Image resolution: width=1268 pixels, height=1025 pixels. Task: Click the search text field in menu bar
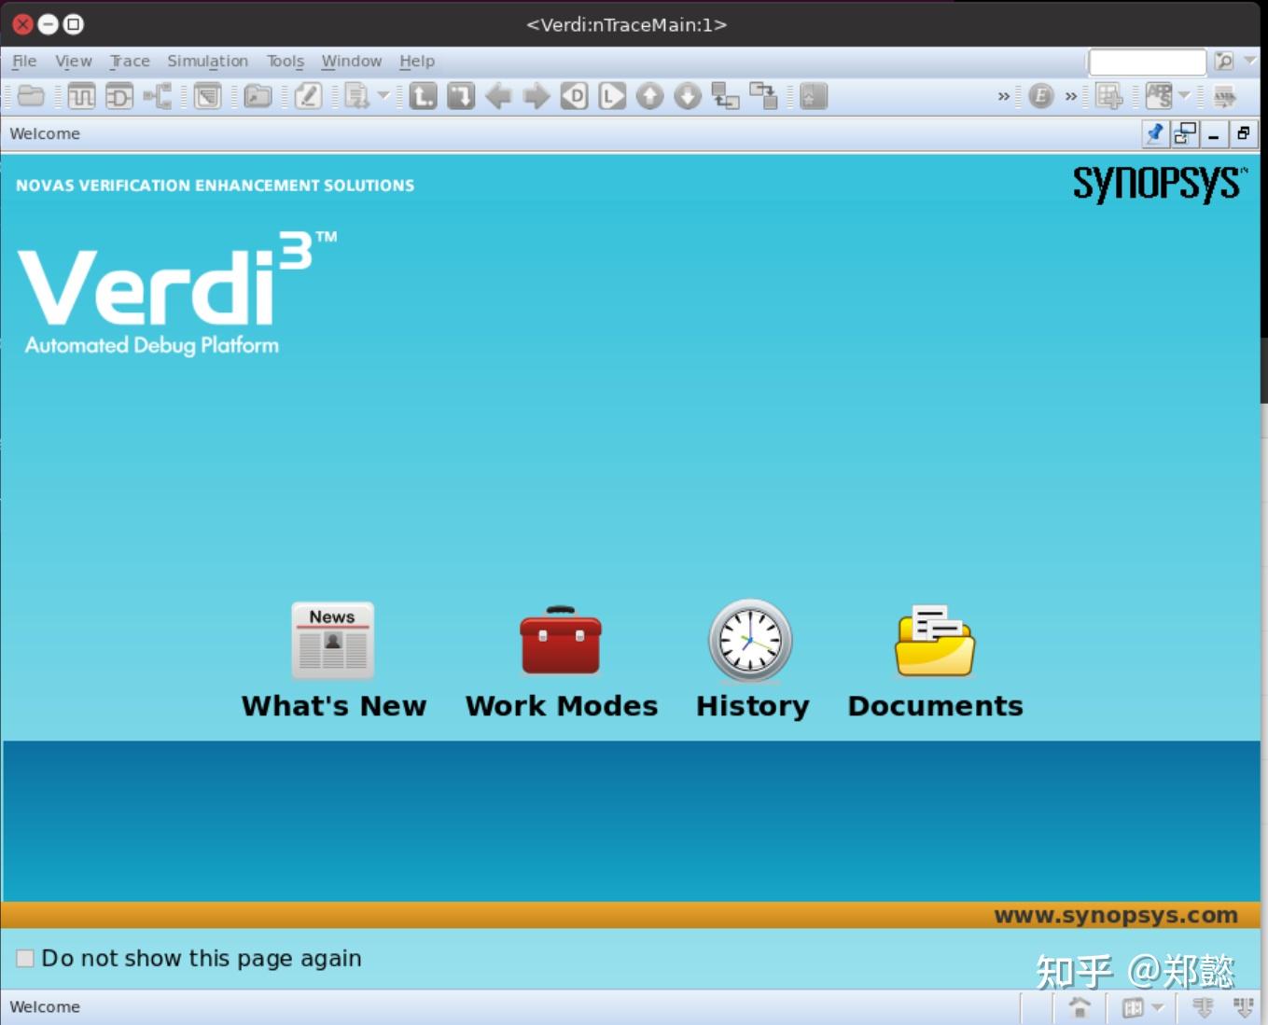[x=1148, y=62]
